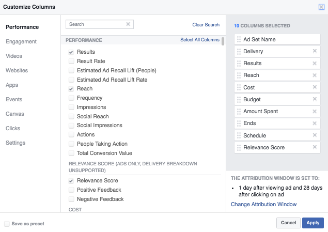The height and width of the screenshot is (232, 328).
Task: Remove the Relevance Score column with X icon
Action: [315, 147]
